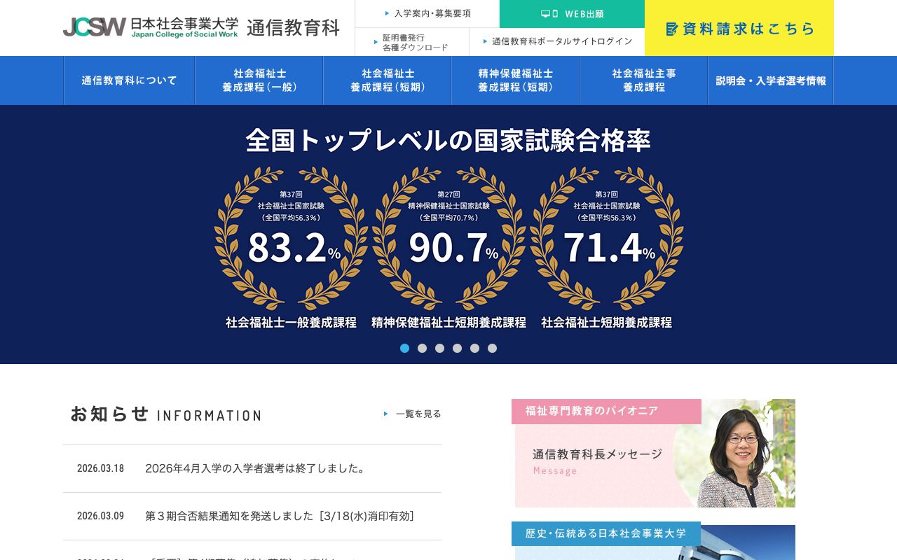
Task: Click the arrow icon before 通信教育科ポータルサイトログイン
Action: (484, 42)
